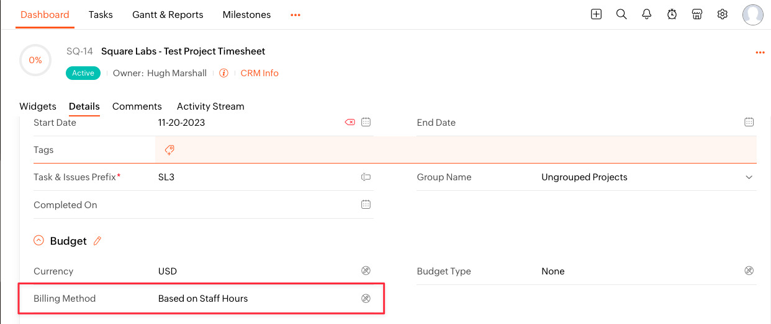Open the more tabs ellipsis menu
Image resolution: width=771 pixels, height=324 pixels.
point(295,15)
